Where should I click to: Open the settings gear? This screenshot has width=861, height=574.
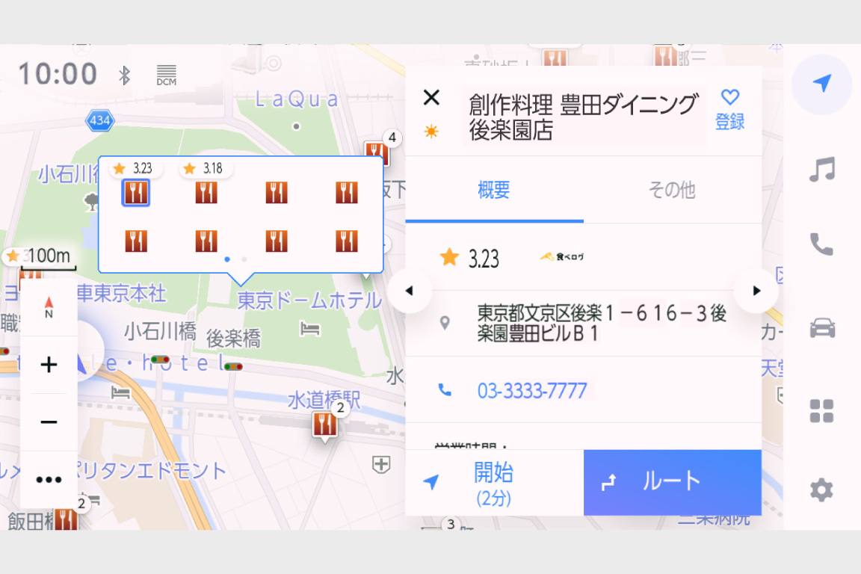821,490
